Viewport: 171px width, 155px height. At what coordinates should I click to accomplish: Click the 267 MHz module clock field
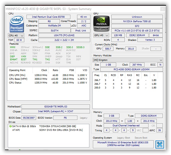point(137,65)
